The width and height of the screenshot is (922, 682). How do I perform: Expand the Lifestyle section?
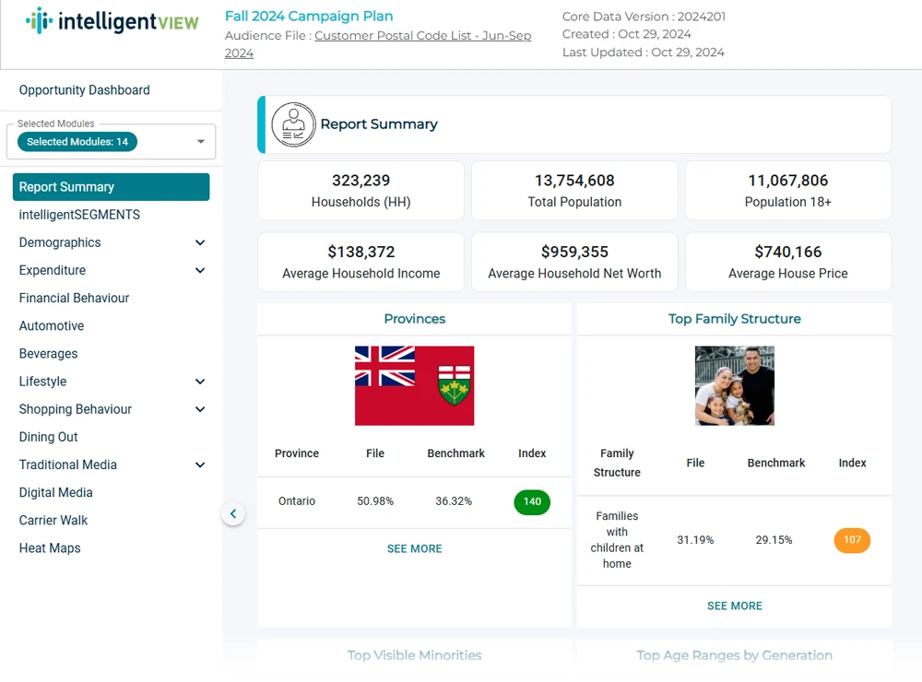200,382
